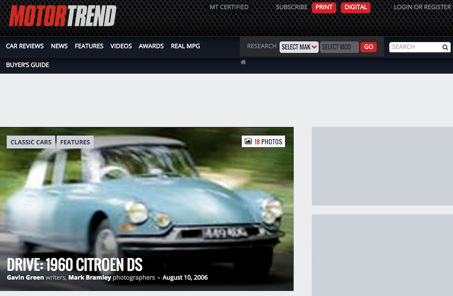Click the search magnifier icon
The image size is (453, 296).
coord(445,47)
